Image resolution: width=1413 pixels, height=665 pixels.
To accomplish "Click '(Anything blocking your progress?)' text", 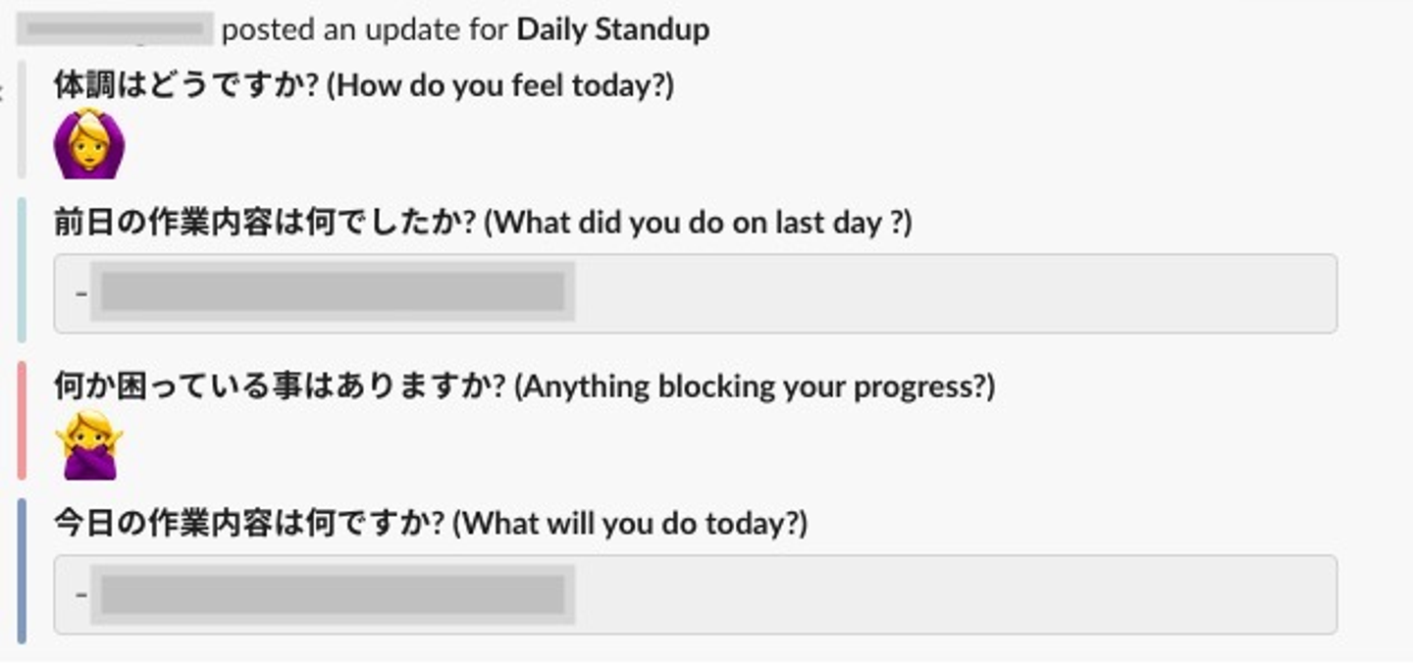I will [x=756, y=386].
